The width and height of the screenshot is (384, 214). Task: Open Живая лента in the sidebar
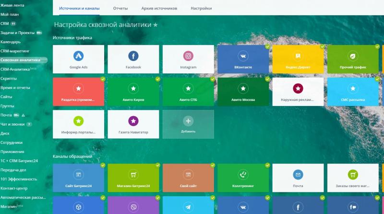[x=12, y=5]
